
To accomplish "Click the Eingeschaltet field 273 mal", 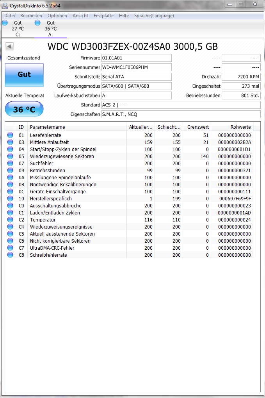I will [x=241, y=86].
